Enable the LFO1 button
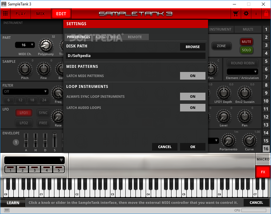 tap(24, 113)
